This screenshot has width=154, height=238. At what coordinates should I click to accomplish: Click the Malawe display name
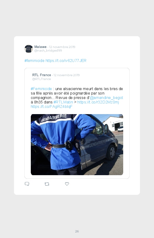[x=40, y=47]
